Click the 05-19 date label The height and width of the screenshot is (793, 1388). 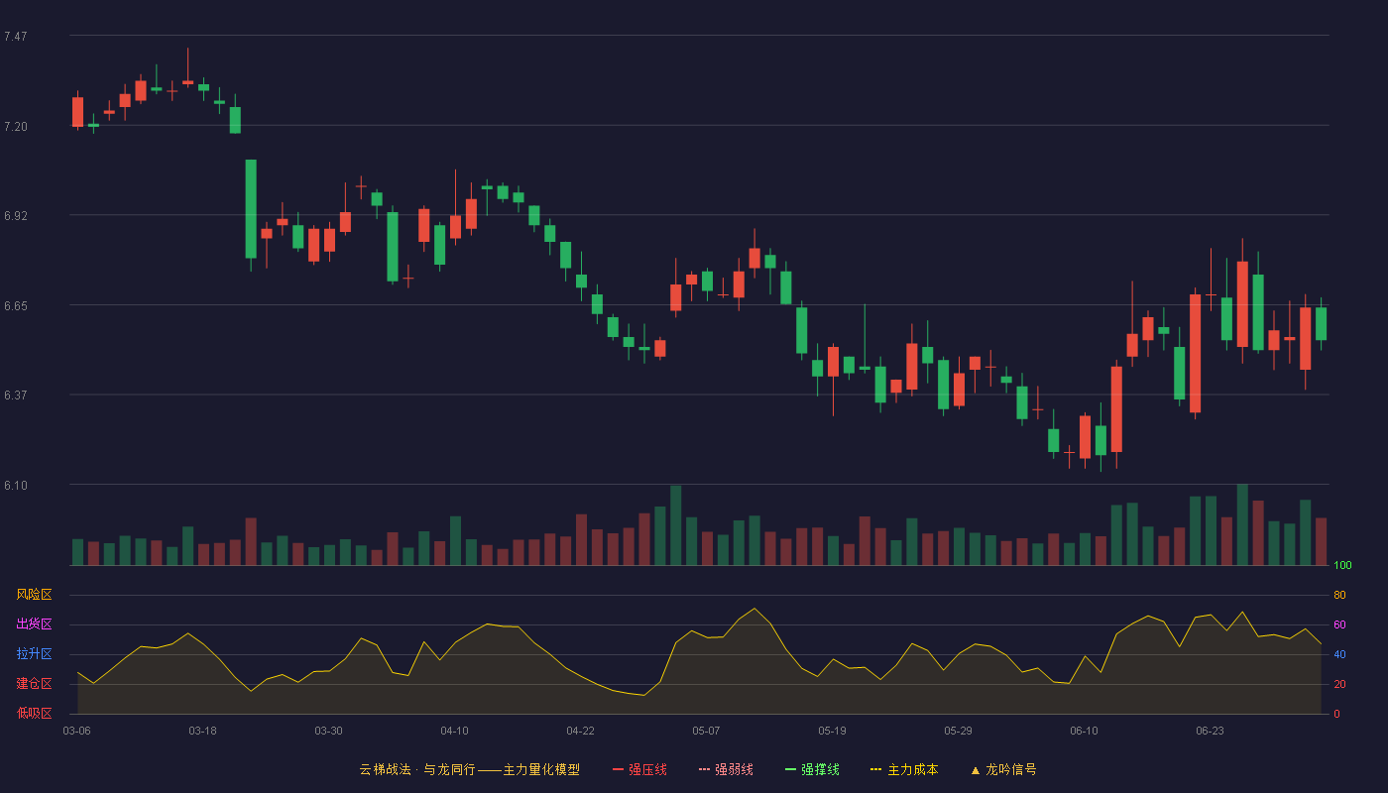pos(833,731)
